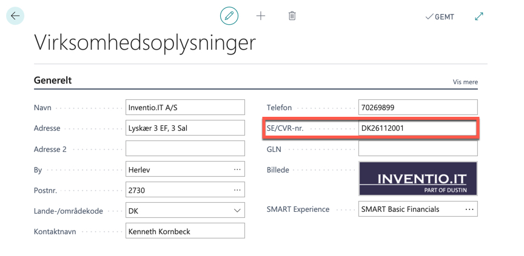Expand page with diagonal arrows icon
Viewport: 524px width, 256px height.
point(479,16)
